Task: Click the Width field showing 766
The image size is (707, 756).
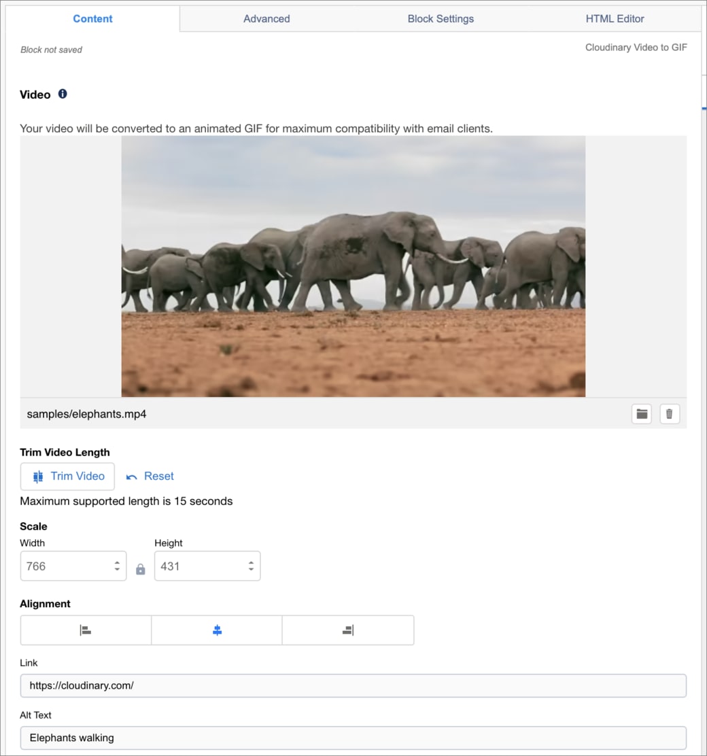Action: pos(73,566)
